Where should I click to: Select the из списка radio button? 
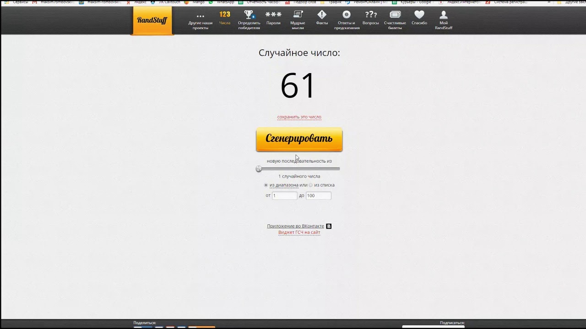pos(311,185)
